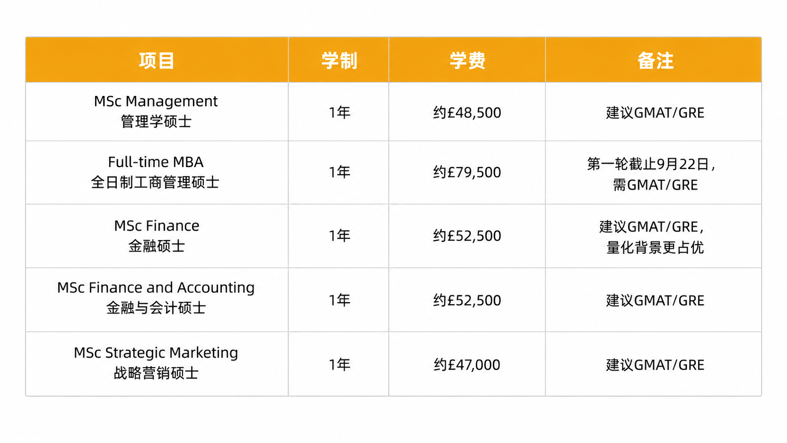787x443 pixels.
Task: Click the 项目 column header
Action: [157, 60]
